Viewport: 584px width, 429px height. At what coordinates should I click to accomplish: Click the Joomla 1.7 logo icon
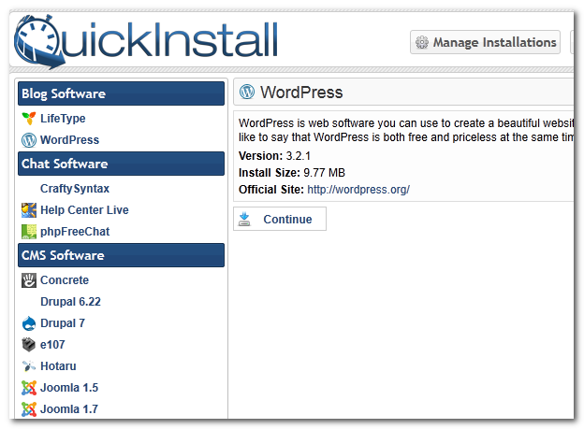tap(29, 409)
